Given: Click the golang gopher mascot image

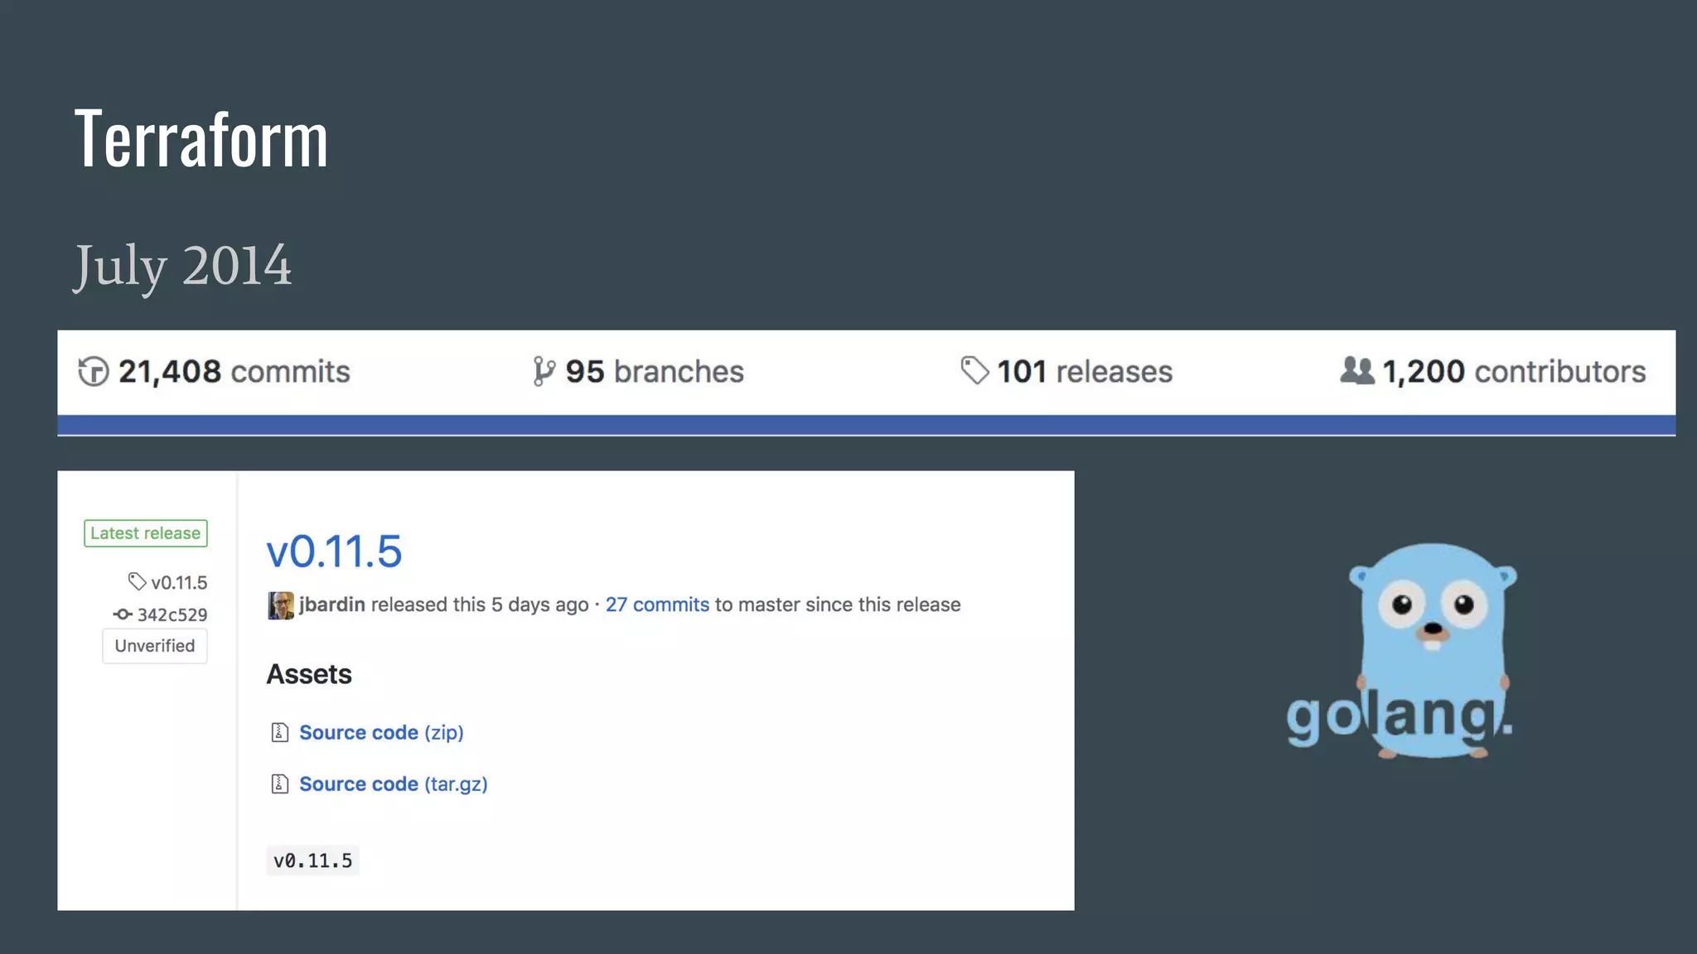Looking at the screenshot, I should 1431,650.
